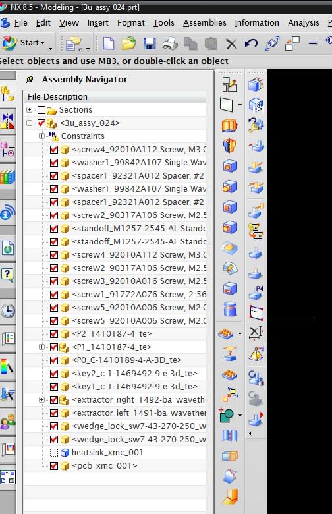The image size is (332, 514).
Task: Open the Format menu
Action: 131,23
